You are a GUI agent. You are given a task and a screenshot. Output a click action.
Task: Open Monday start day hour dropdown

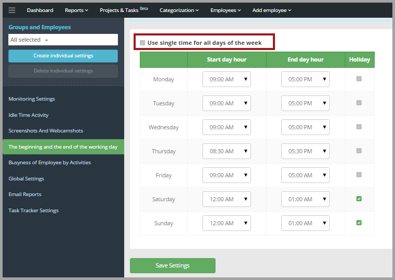(226, 79)
